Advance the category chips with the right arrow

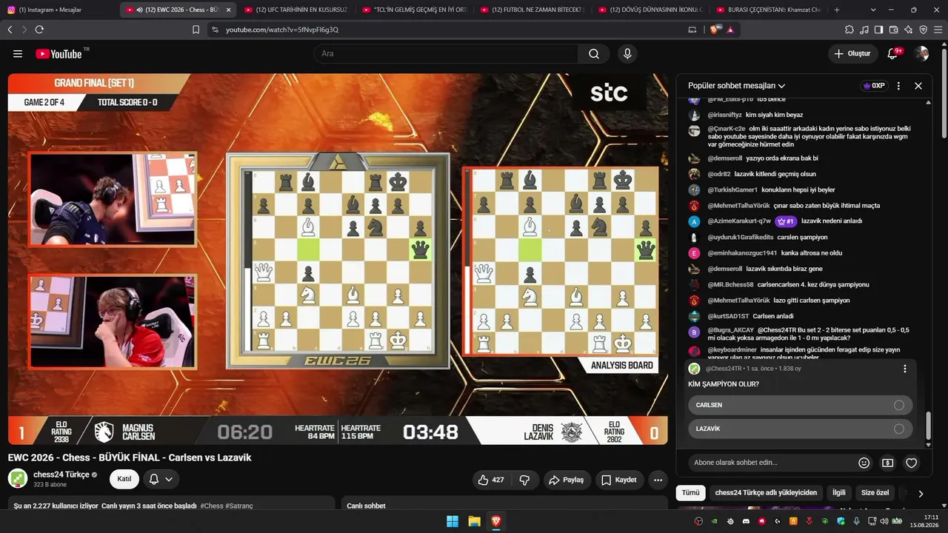(x=921, y=494)
